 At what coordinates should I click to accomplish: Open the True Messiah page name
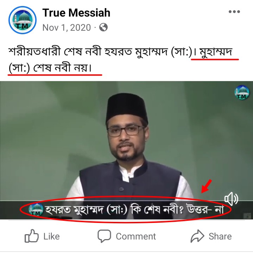[76, 13]
